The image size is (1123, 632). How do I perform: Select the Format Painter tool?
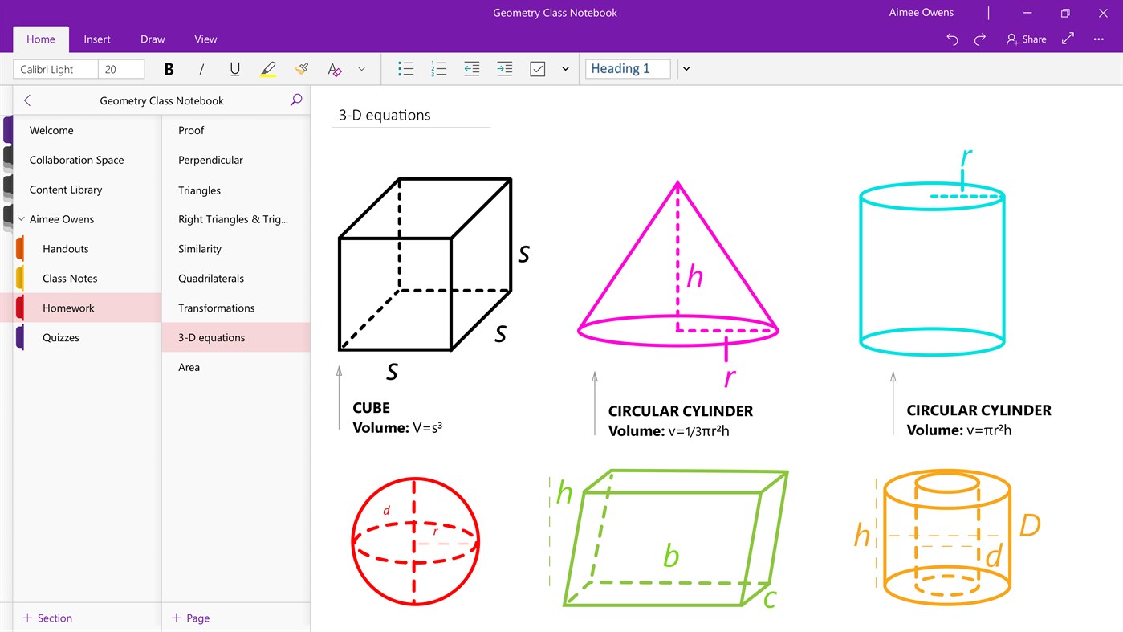click(300, 69)
